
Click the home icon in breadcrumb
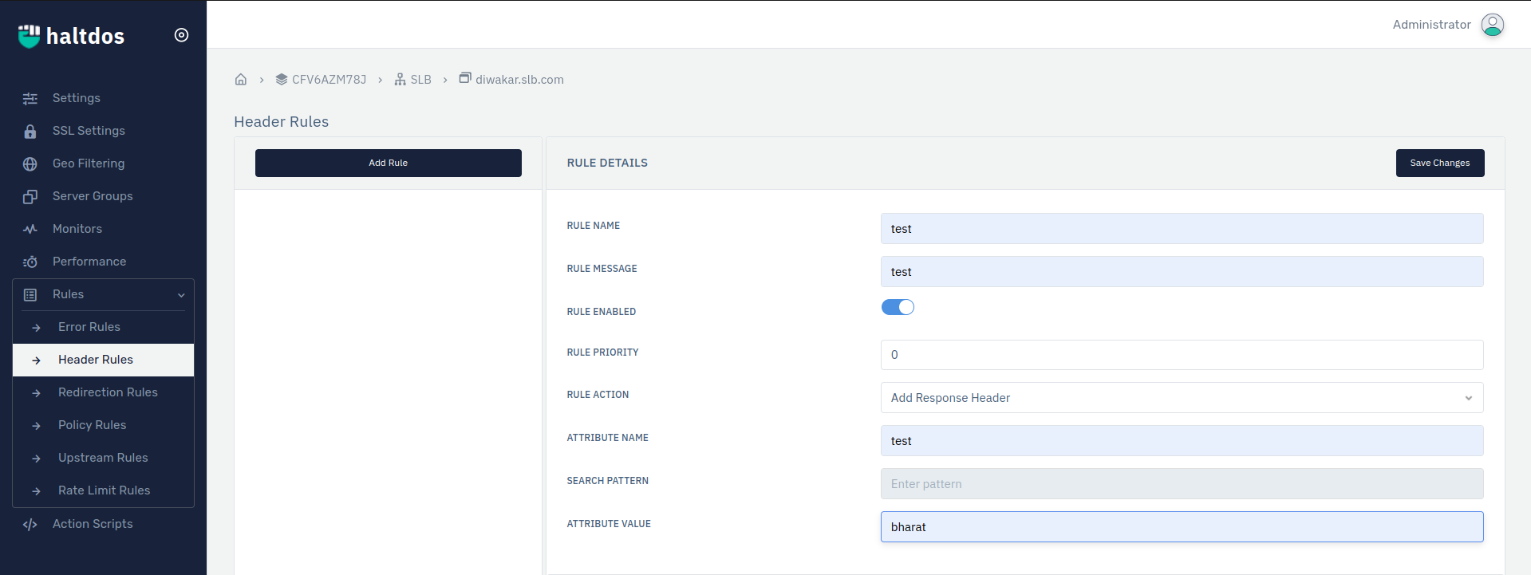coord(241,80)
